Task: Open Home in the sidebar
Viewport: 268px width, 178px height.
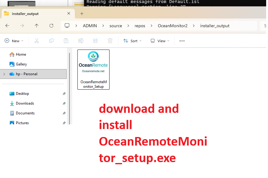Action: coord(21,54)
